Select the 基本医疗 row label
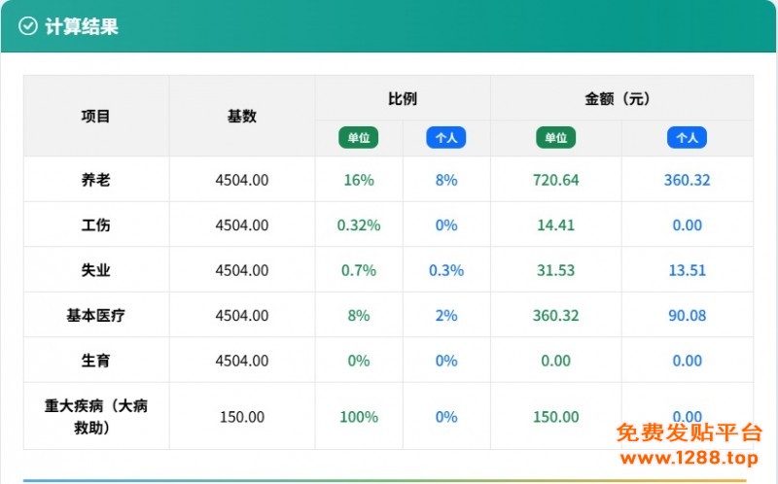The width and height of the screenshot is (778, 484). pos(96,315)
